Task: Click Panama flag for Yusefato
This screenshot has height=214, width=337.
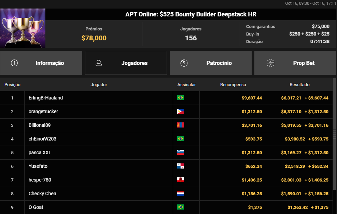Action: pyautogui.click(x=181, y=166)
